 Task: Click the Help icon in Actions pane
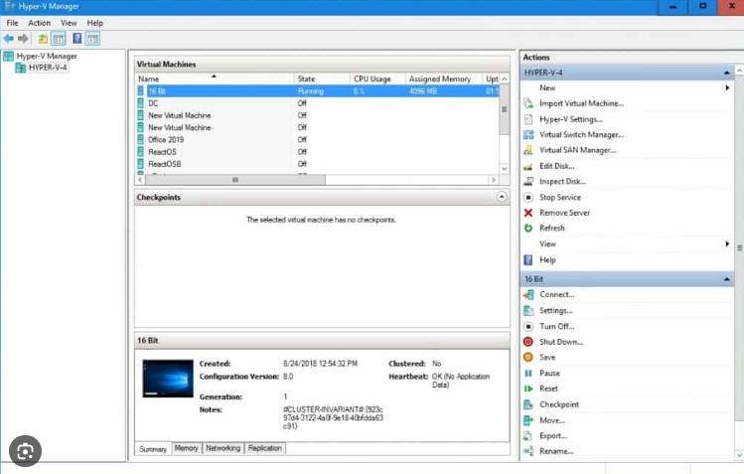click(x=528, y=260)
